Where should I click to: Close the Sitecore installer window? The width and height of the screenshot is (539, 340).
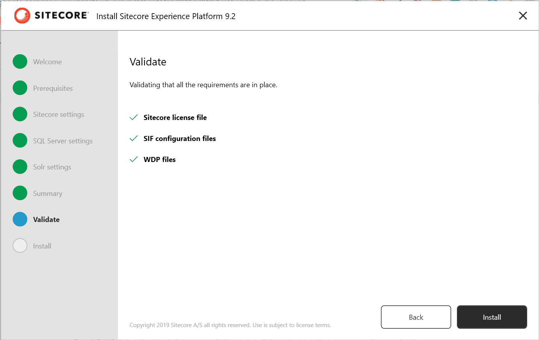[x=523, y=16]
